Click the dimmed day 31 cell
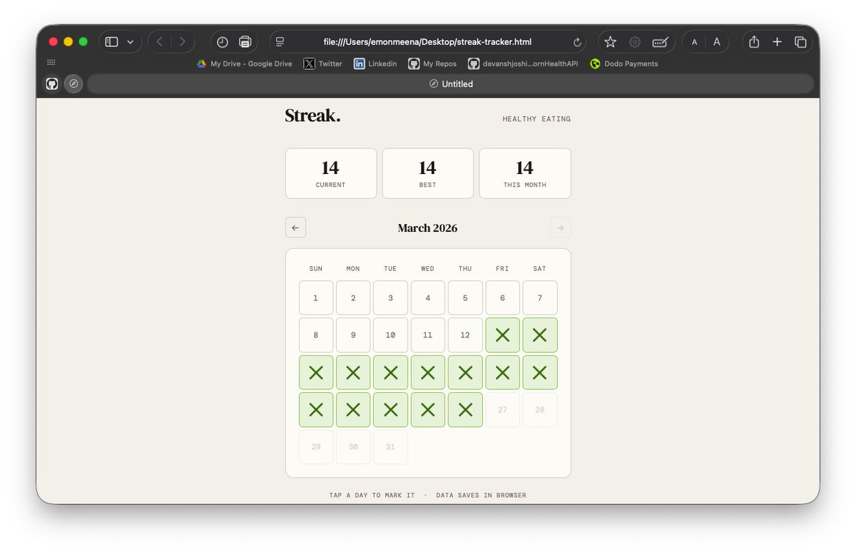 tap(390, 446)
